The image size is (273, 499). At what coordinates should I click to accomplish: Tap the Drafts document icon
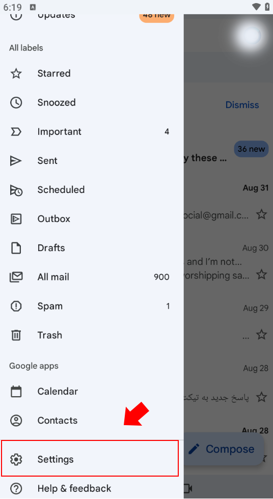(x=16, y=248)
